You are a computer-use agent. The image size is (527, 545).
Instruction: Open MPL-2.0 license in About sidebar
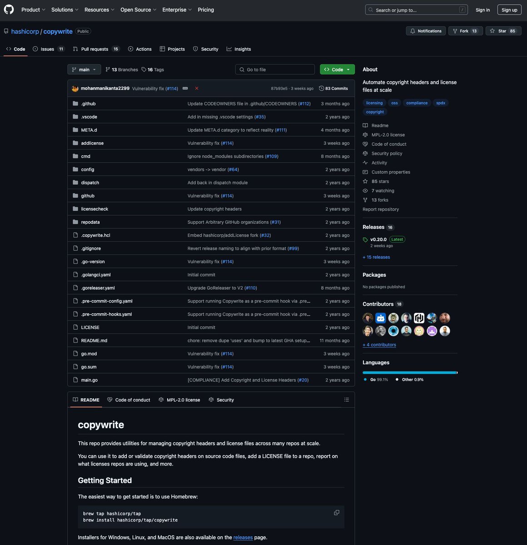click(x=384, y=135)
